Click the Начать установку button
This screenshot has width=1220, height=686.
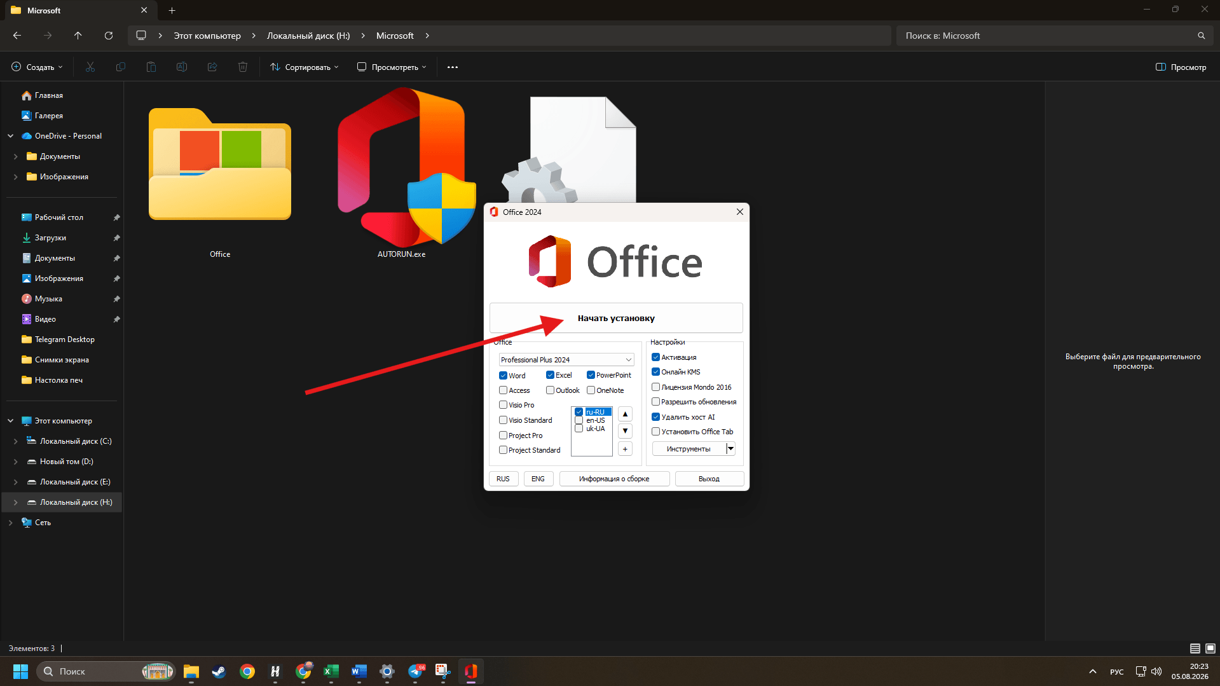click(x=616, y=318)
